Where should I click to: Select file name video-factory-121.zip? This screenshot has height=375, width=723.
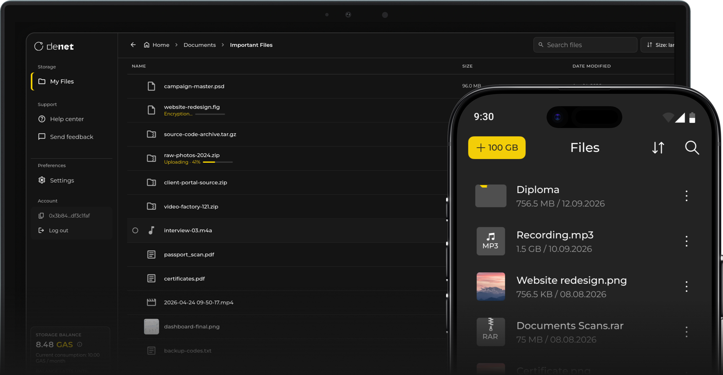click(191, 207)
